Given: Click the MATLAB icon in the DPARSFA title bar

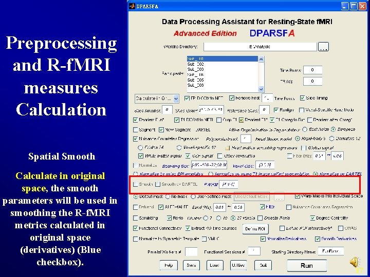Looking at the screenshot, I should point(132,6).
